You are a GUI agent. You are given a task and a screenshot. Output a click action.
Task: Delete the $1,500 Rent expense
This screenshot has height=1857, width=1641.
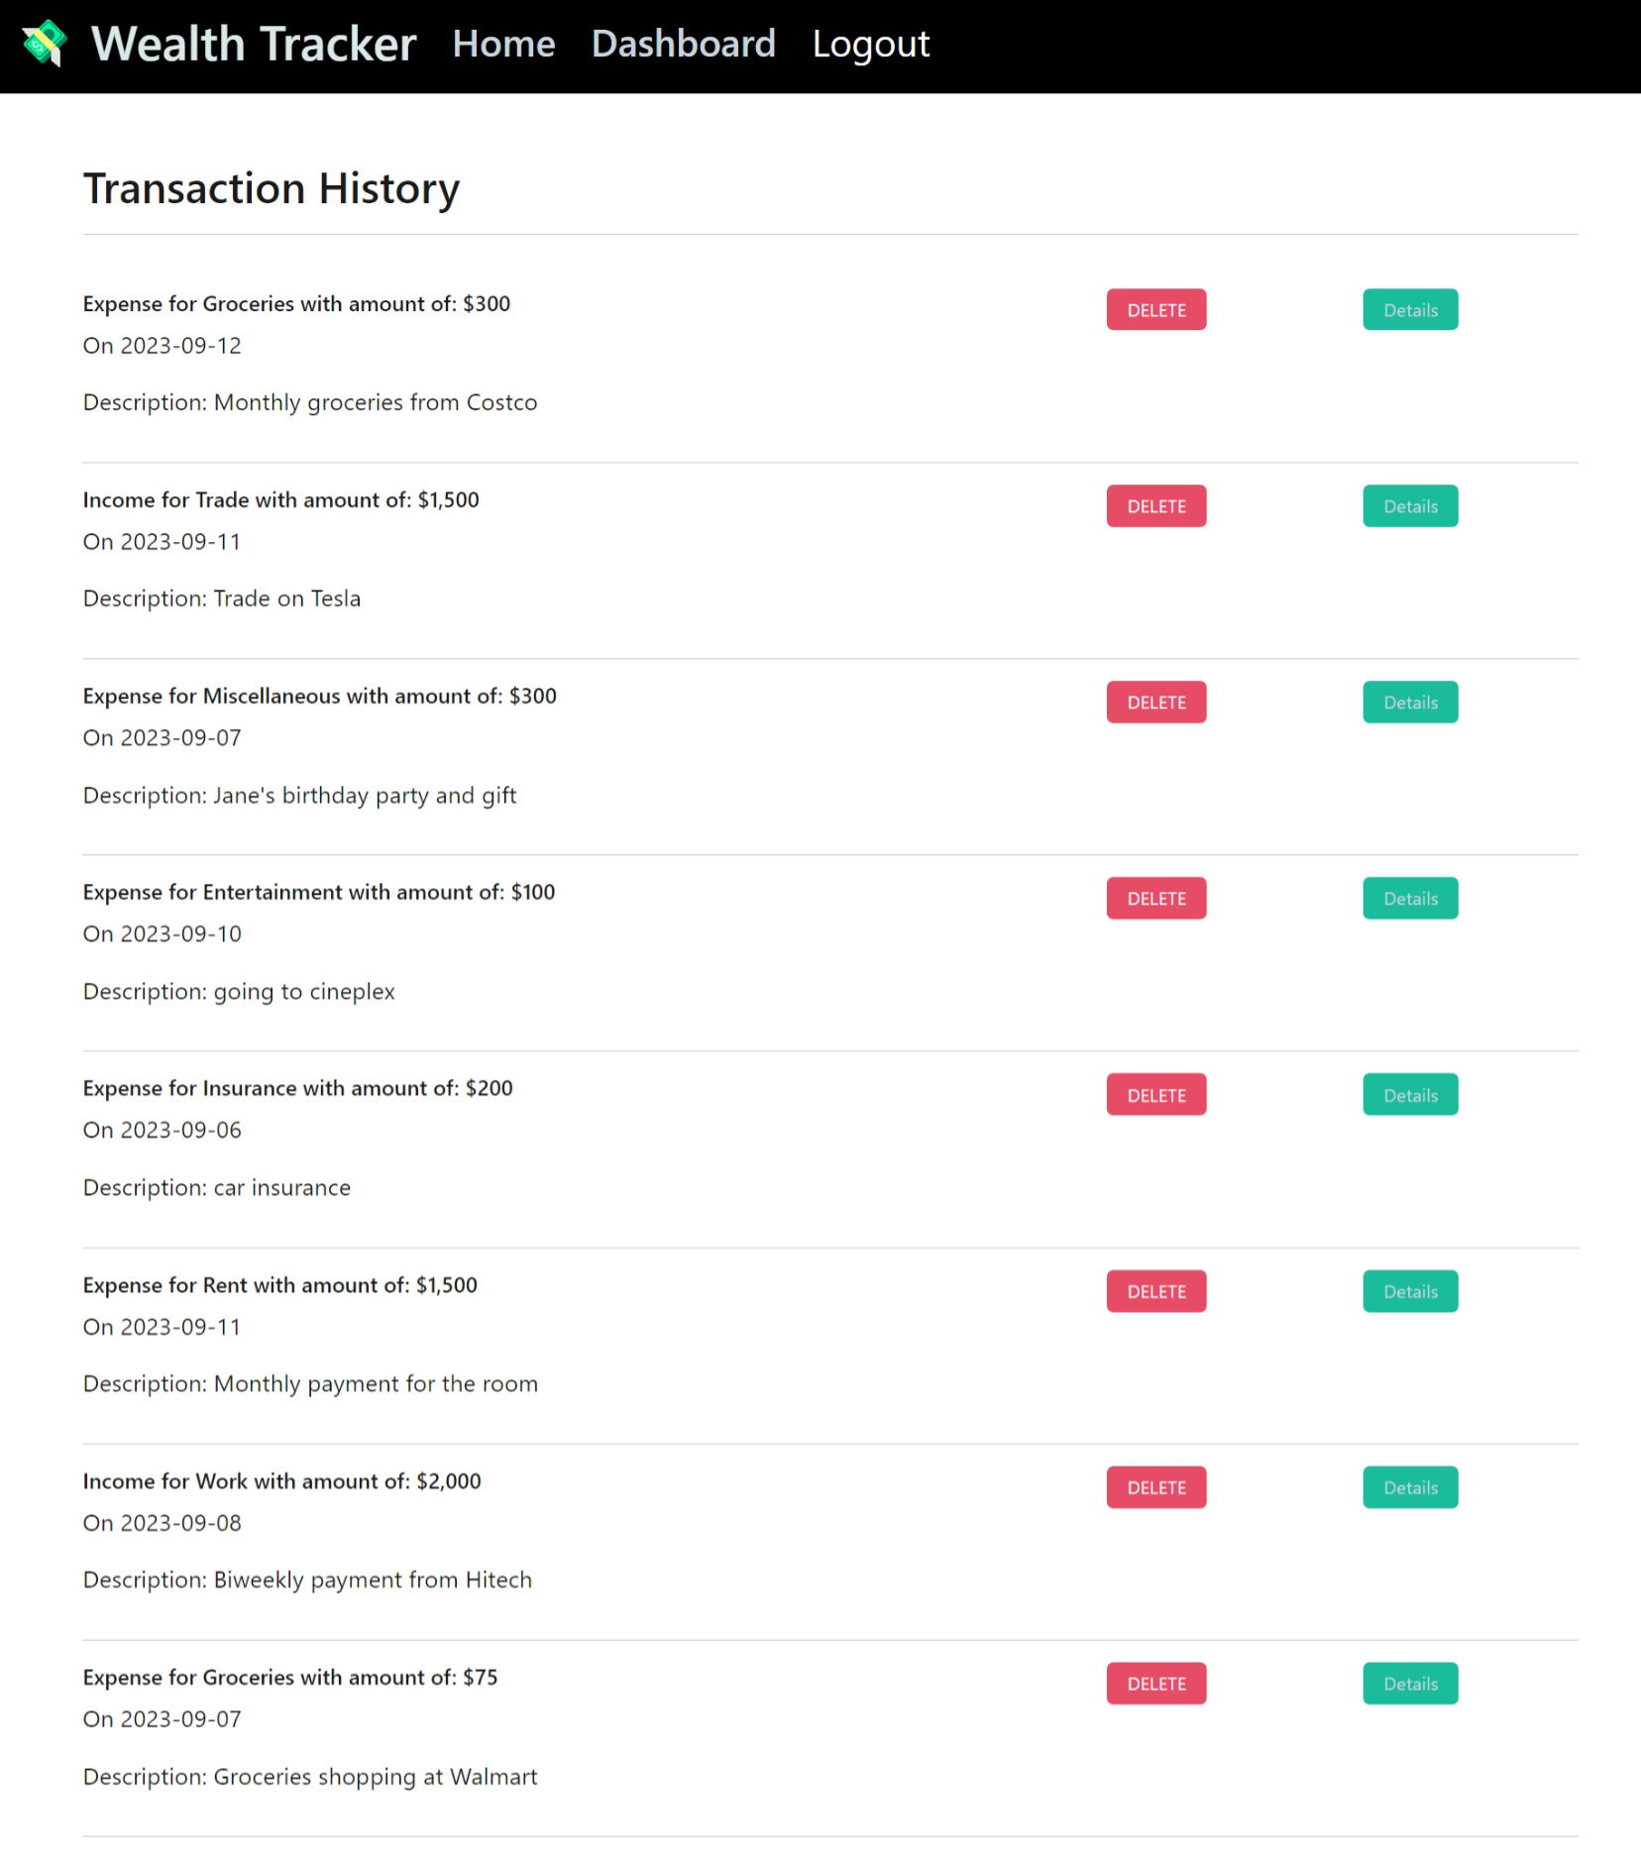1154,1291
